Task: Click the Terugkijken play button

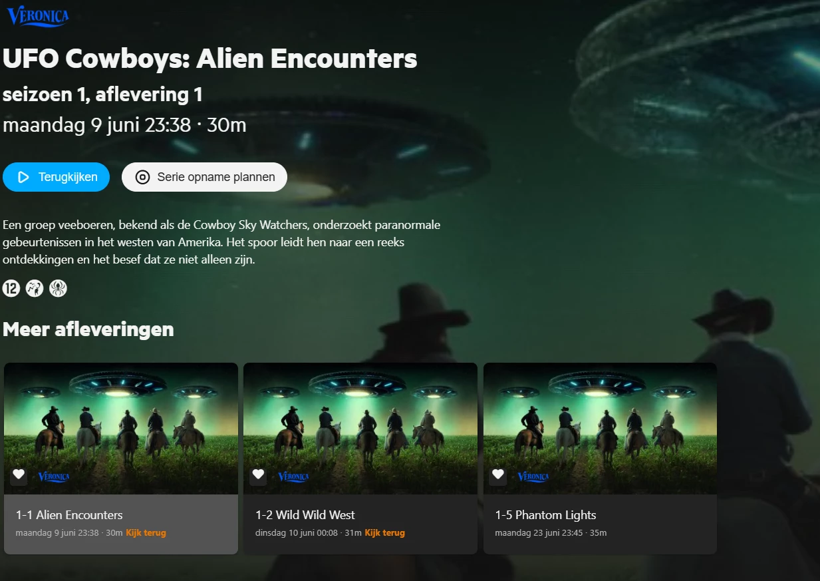Action: pos(56,177)
